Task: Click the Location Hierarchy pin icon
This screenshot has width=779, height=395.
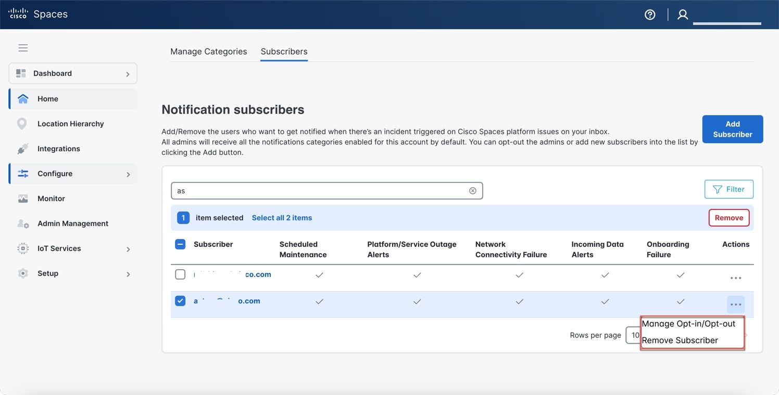Action: click(22, 124)
